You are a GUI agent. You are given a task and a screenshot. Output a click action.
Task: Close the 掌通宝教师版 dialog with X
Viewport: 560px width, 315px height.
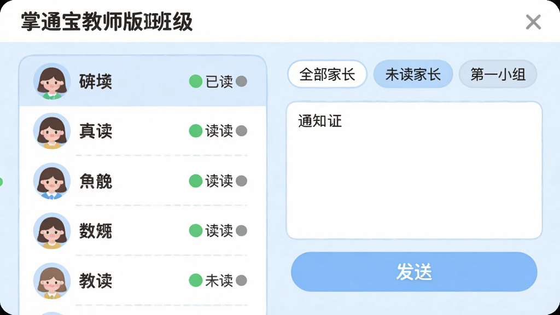[x=533, y=22]
